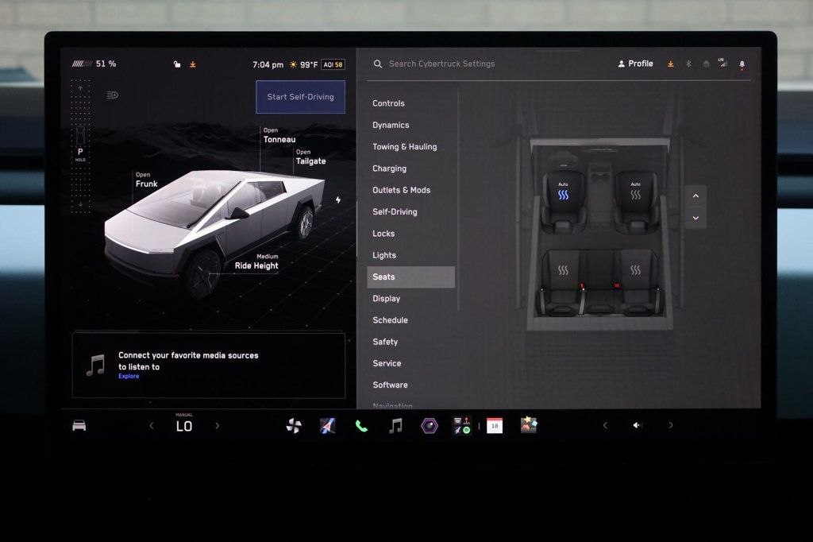
Task: Click the sun weather icon
Action: click(294, 65)
